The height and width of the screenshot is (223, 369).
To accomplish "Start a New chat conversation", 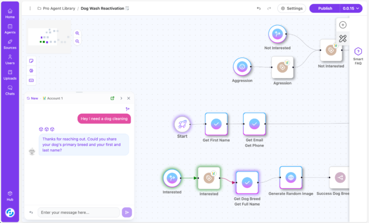I will [x=32, y=98].
